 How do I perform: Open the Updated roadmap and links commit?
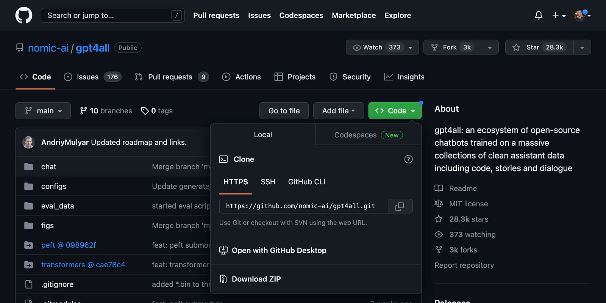coord(139,142)
